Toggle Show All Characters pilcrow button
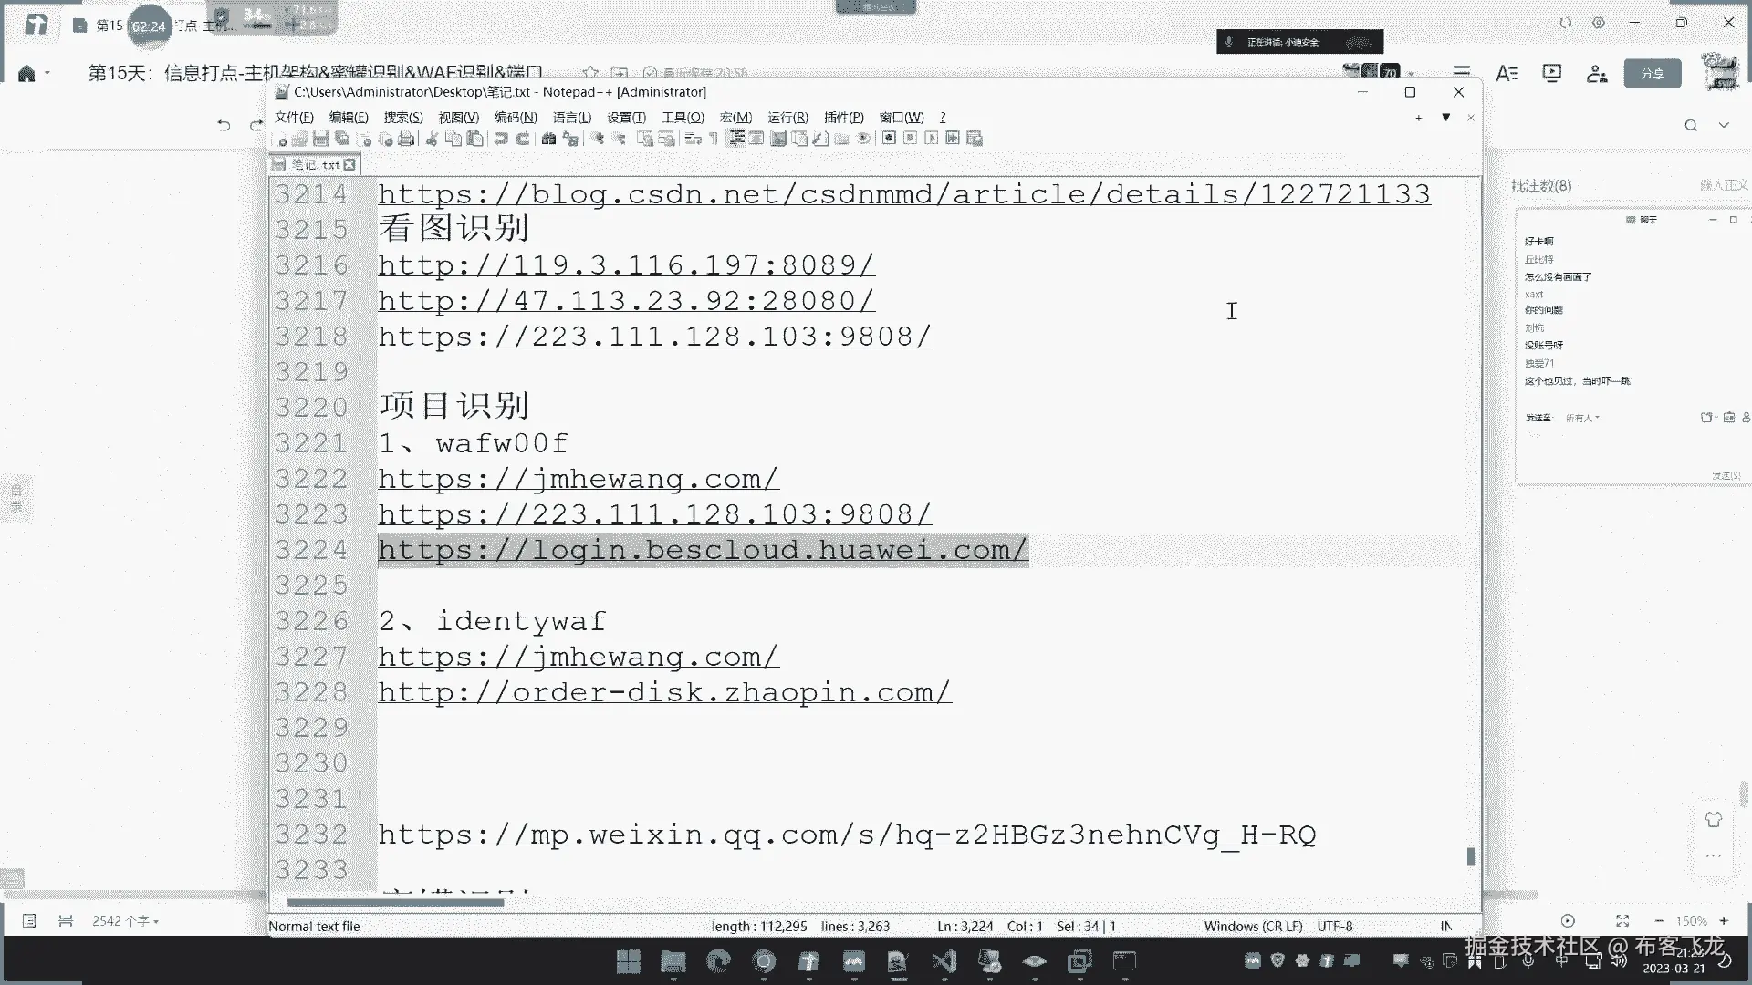The height and width of the screenshot is (985, 1752). pyautogui.click(x=714, y=139)
